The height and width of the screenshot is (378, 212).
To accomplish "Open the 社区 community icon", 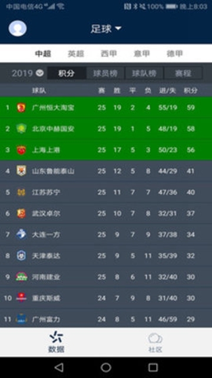I will [155, 338].
